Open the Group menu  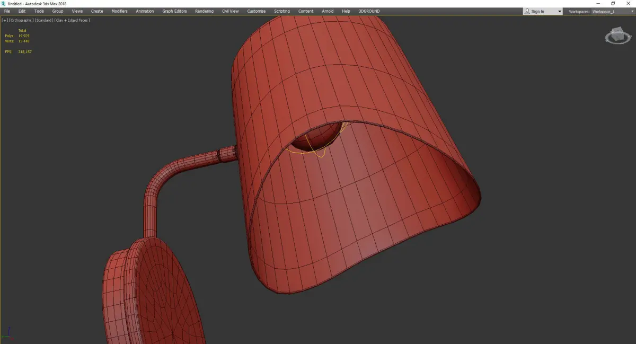coord(57,11)
